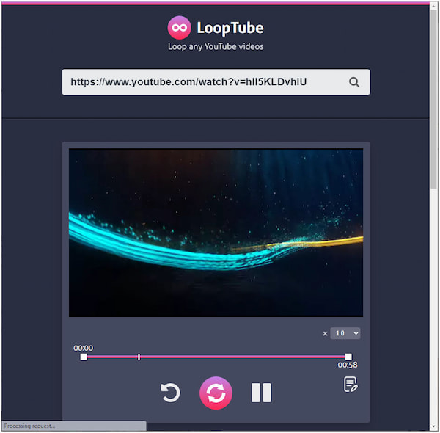Restart the video with the rewind icon
440x433 pixels.
(170, 393)
